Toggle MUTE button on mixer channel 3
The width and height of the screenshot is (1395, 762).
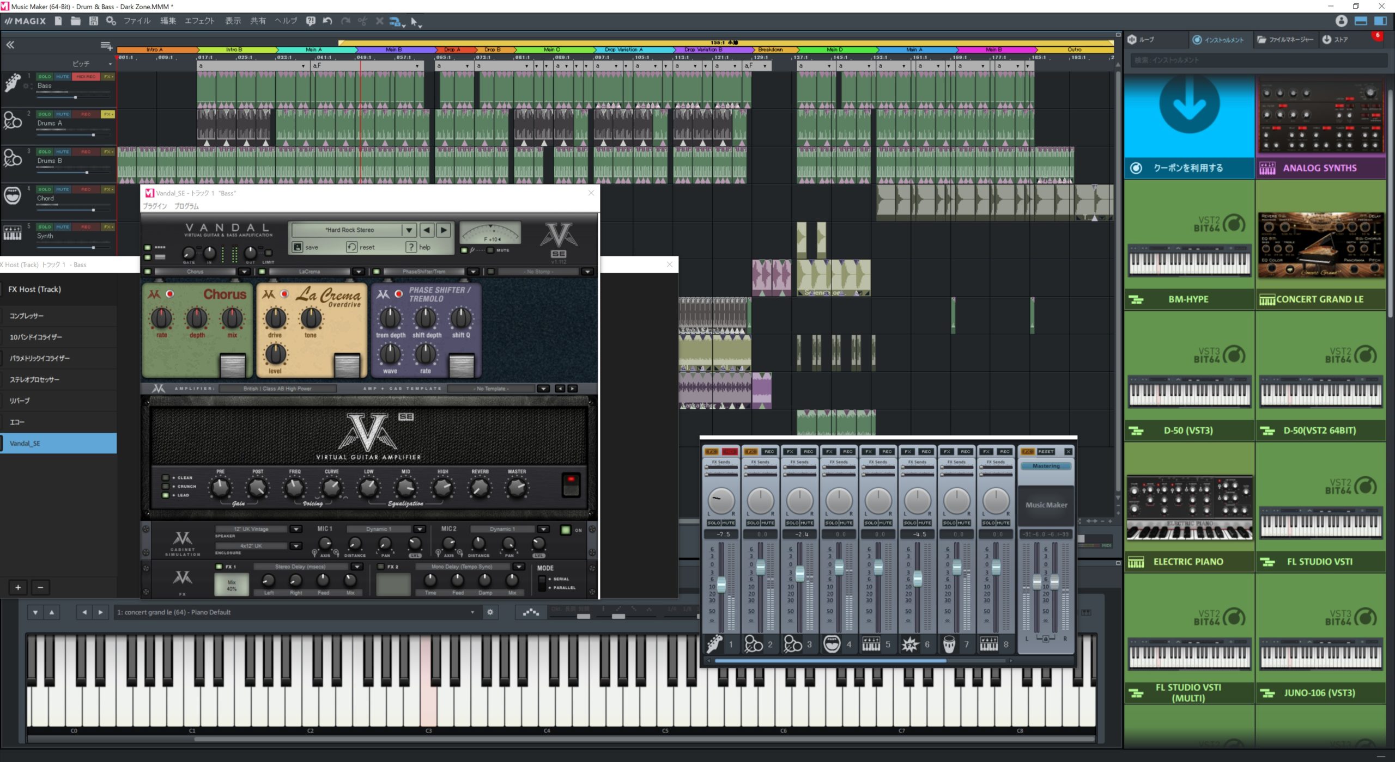tap(807, 523)
